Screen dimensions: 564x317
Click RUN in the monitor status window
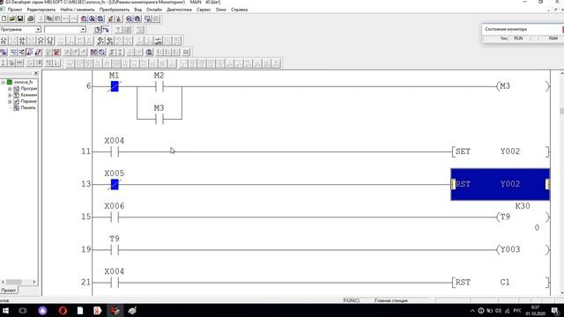[518, 39]
